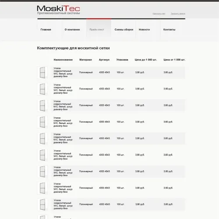Screen dimensions: 219x219
Task: Open the Схемы сборки page
Action: pos(124,29)
